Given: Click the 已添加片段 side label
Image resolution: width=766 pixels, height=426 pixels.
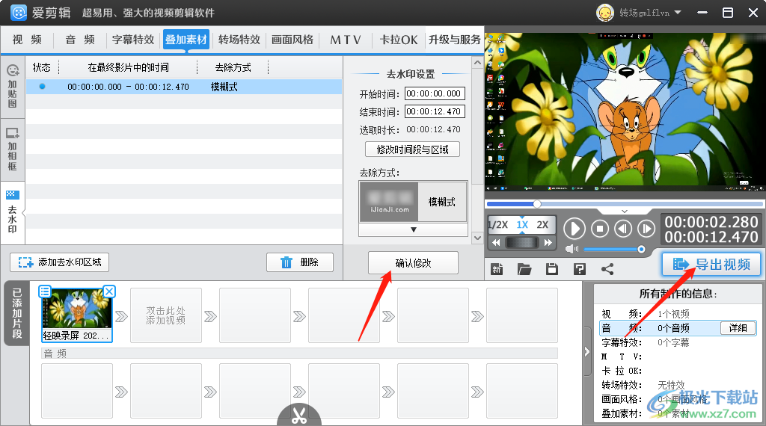Looking at the screenshot, I should 17,313.
